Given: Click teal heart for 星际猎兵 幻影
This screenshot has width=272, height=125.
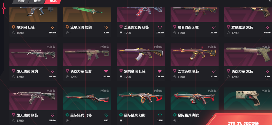Looking at the screenshot, I should pyautogui.click(x=160, y=115).
